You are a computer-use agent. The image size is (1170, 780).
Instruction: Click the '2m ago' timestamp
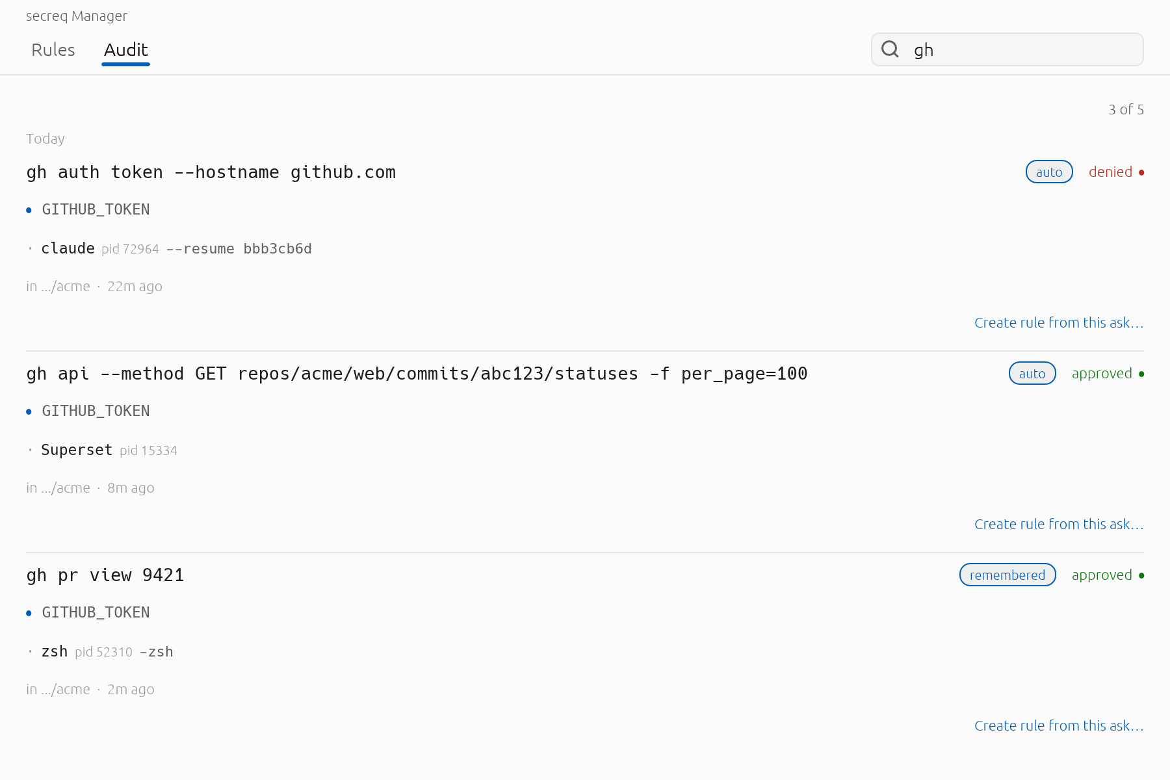131,690
